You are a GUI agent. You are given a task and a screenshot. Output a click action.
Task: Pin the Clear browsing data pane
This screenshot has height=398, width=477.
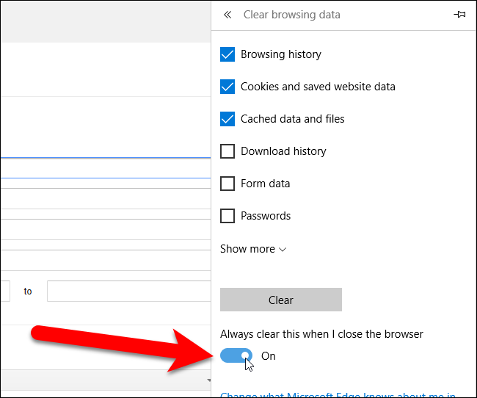[460, 15]
